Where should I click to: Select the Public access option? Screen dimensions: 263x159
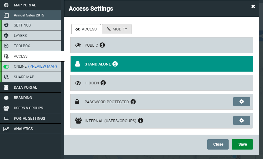pyautogui.click(x=162, y=45)
